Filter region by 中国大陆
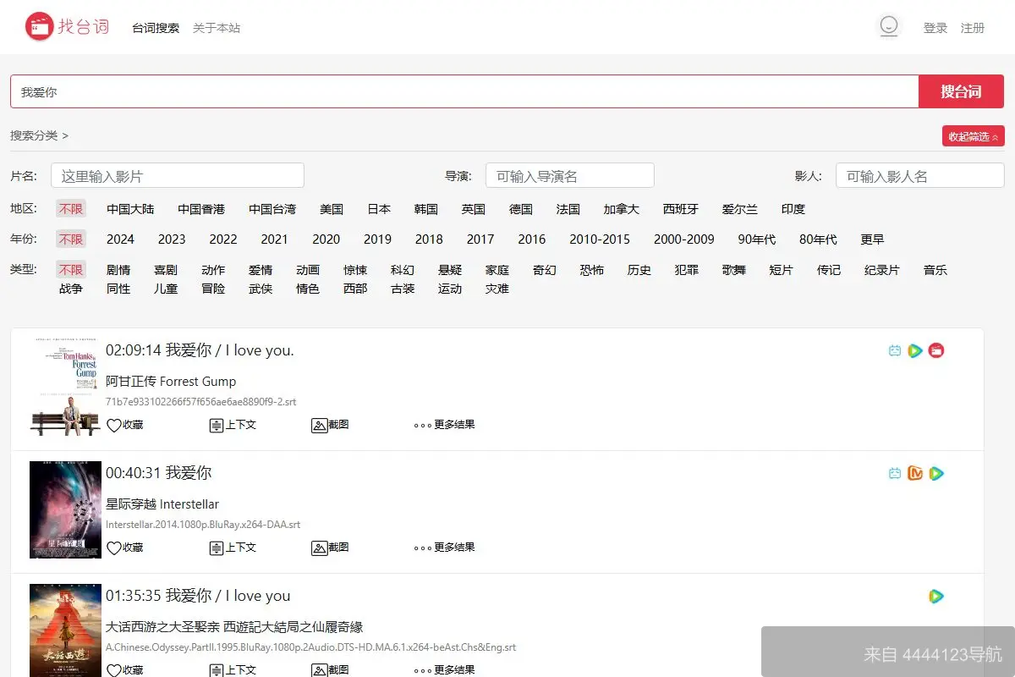Image resolution: width=1015 pixels, height=677 pixels. 130,209
